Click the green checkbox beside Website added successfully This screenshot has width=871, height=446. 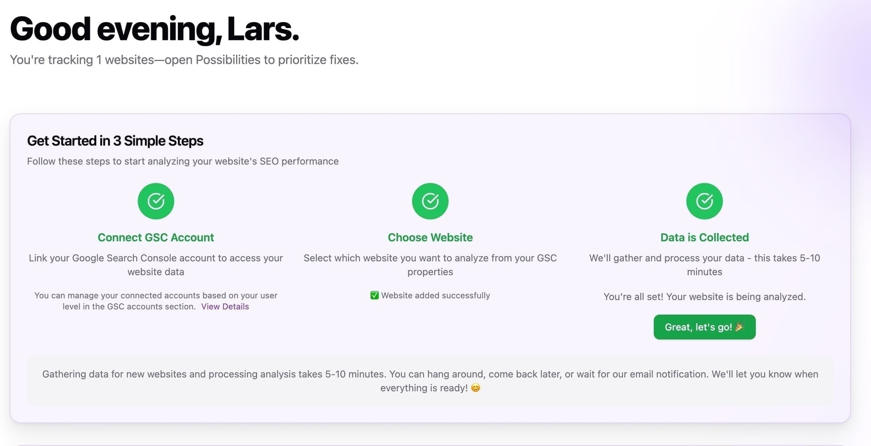tap(374, 295)
